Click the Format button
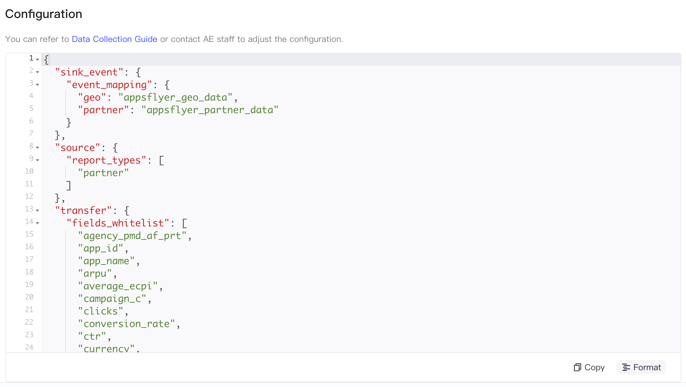686x387 pixels. click(x=641, y=367)
